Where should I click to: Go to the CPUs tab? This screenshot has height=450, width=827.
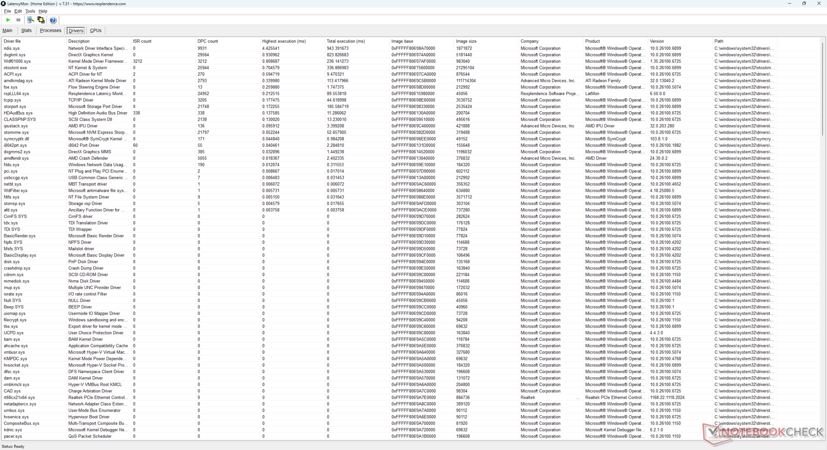pos(96,31)
